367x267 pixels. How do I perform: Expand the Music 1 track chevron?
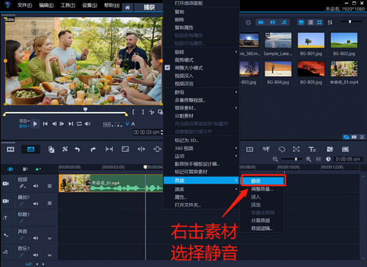click(x=50, y=255)
